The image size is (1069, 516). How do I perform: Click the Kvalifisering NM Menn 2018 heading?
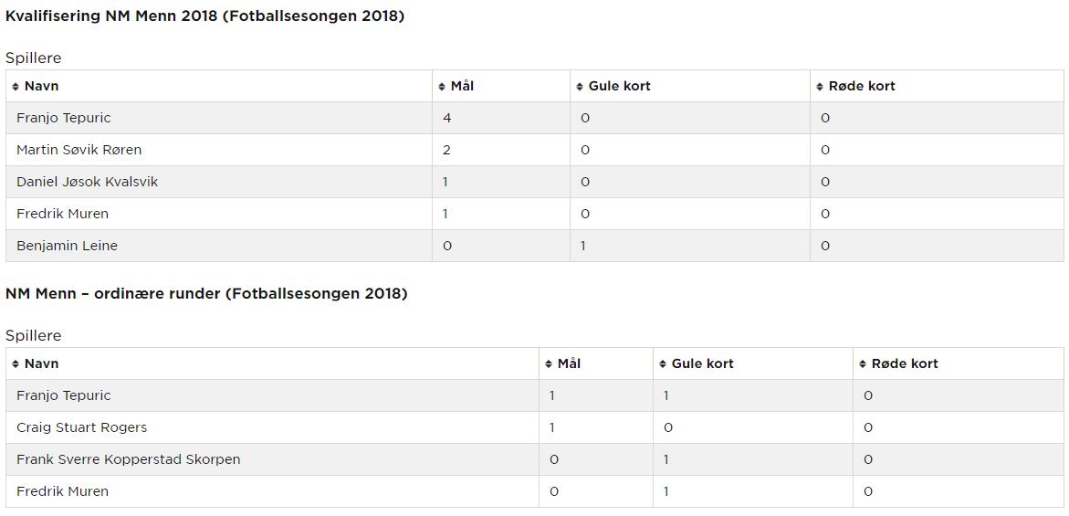coord(204,16)
